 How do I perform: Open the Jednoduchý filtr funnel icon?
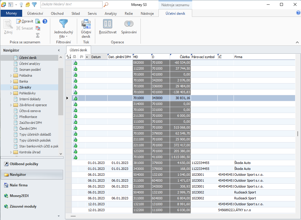coord(63,24)
